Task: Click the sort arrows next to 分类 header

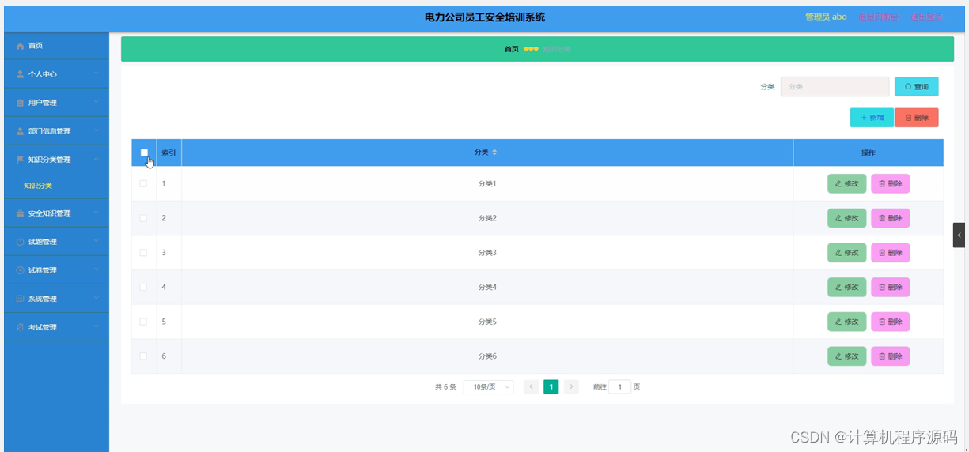Action: (x=495, y=153)
